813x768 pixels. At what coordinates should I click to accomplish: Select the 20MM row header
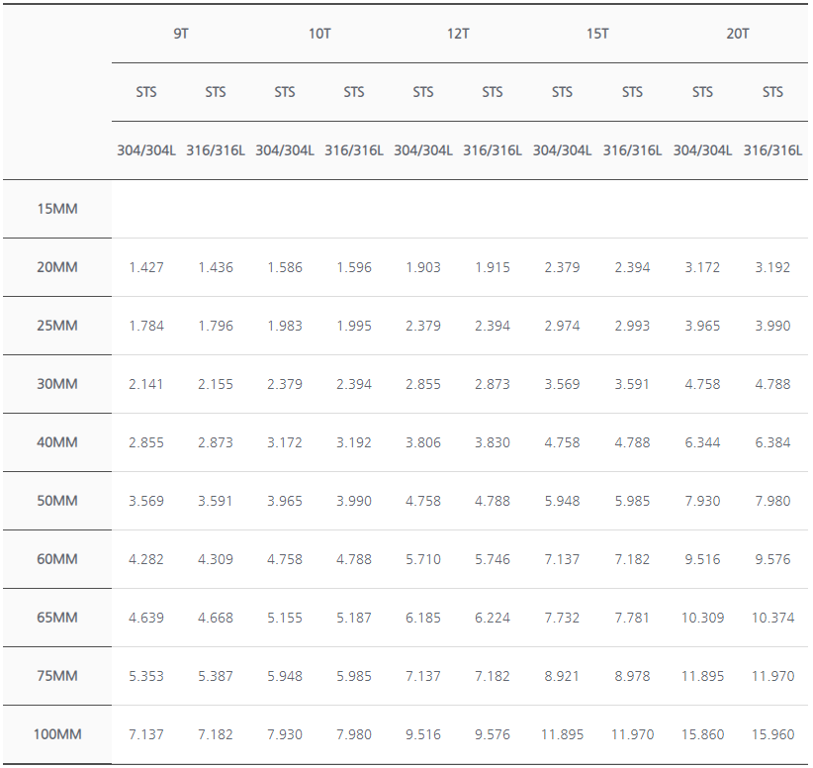pos(57,267)
